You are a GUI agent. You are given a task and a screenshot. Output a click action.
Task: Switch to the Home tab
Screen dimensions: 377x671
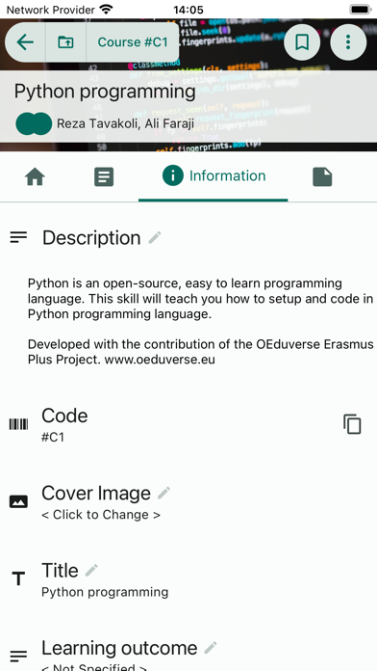(x=35, y=176)
